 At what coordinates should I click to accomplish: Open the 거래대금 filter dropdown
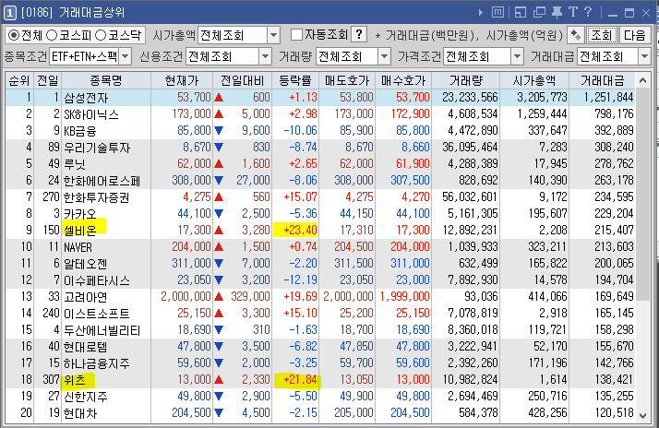[645, 56]
